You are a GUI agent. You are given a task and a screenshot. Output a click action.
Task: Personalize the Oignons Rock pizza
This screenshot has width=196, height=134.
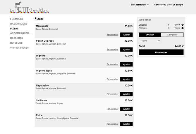click(112, 79)
